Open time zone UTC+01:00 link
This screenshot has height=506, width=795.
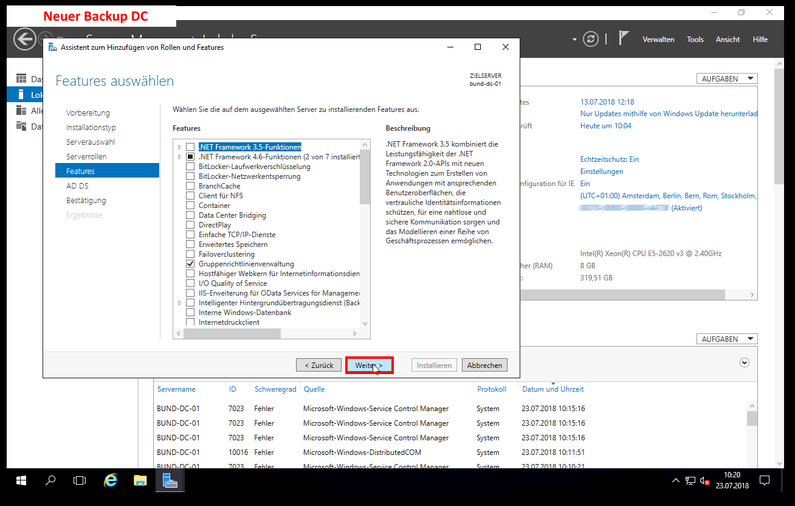(x=668, y=196)
